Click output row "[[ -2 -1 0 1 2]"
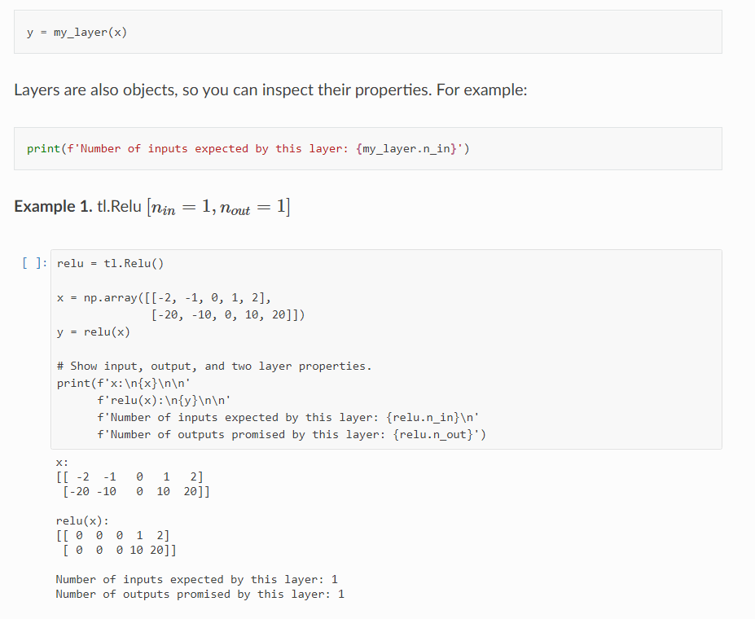Screen dimensions: 755x619 tap(129, 477)
